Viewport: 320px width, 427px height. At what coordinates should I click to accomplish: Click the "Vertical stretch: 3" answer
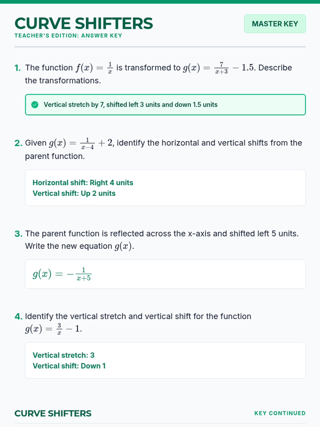point(63,355)
